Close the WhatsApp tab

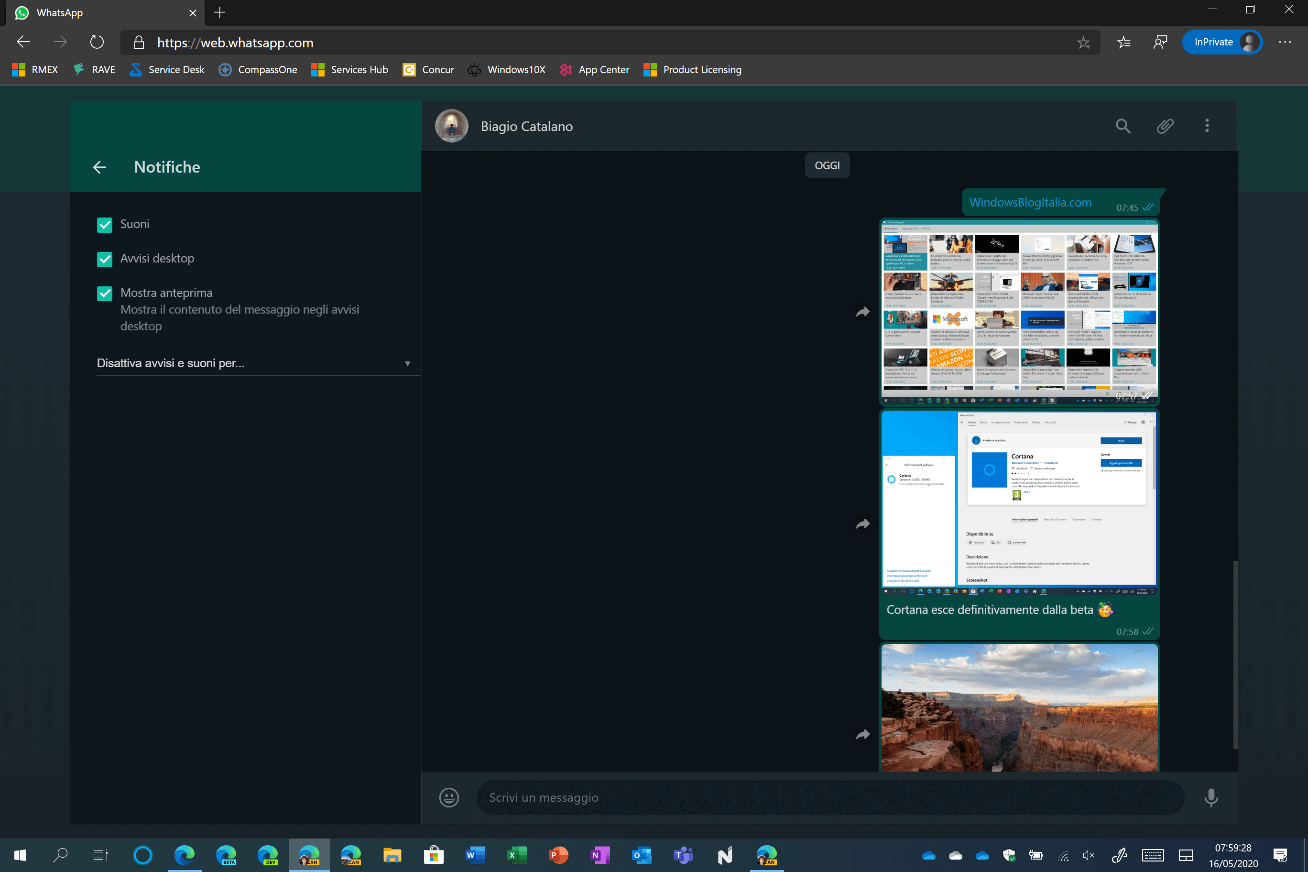tap(192, 13)
